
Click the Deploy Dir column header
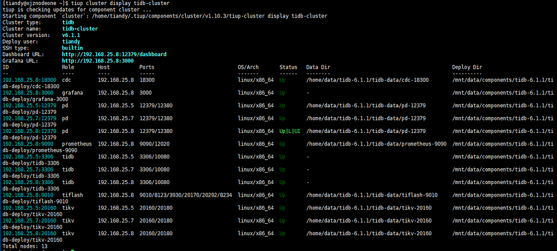point(467,68)
